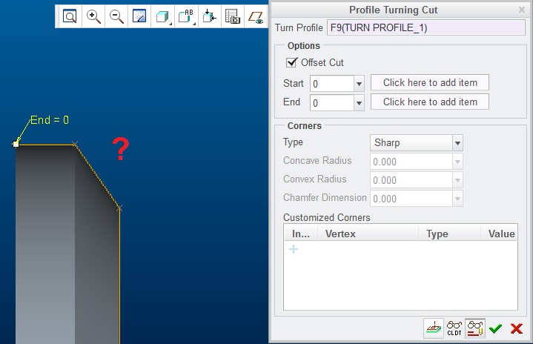This screenshot has width=533, height=344.
Task: Click the CL DT preview glasses icon
Action: click(x=454, y=328)
